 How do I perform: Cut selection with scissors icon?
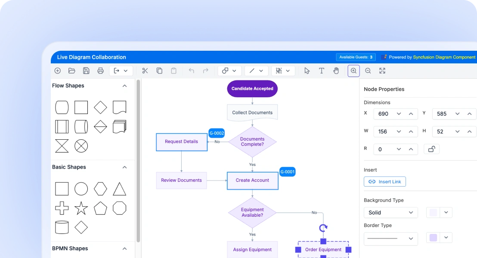(x=145, y=71)
